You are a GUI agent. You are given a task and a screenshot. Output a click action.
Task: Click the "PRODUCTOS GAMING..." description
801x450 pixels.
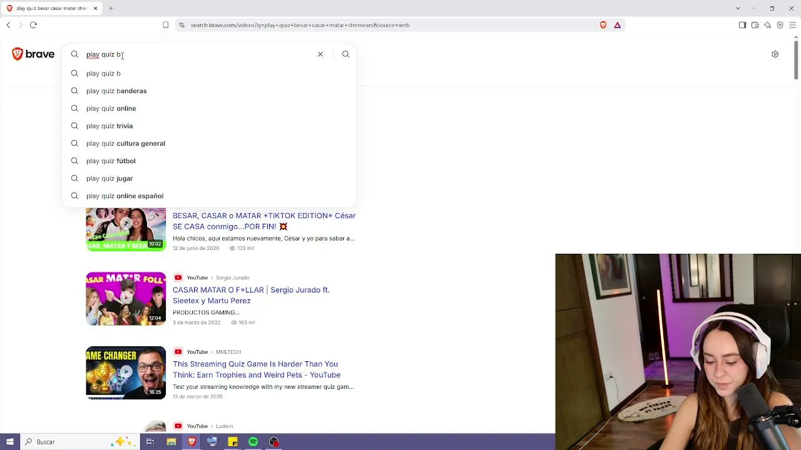tap(206, 312)
